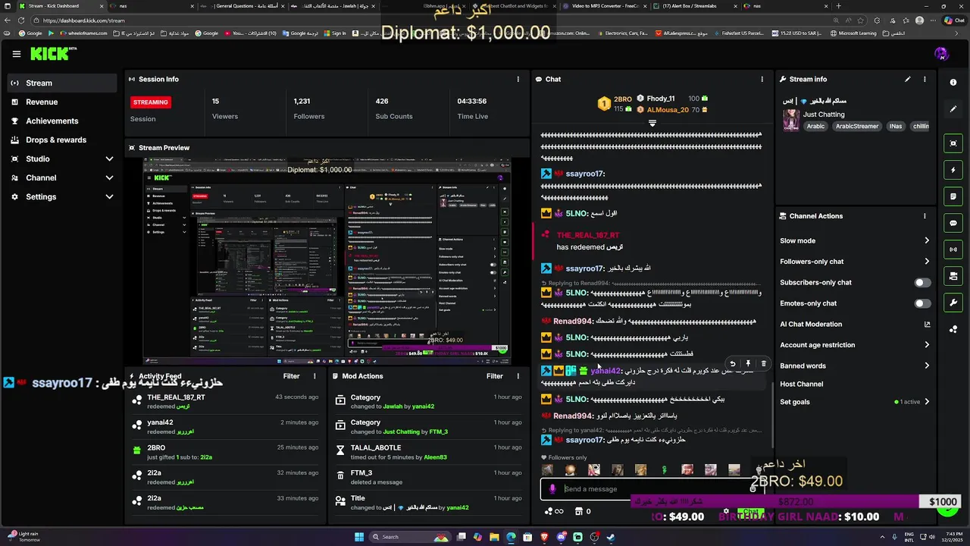Click THE_REAL_187_RT in Activity Feed
970x546 pixels.
[x=176, y=397]
